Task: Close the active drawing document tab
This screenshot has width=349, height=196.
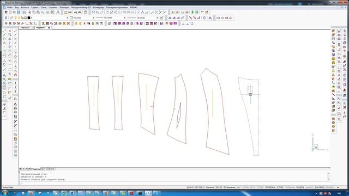Action: coord(49,28)
